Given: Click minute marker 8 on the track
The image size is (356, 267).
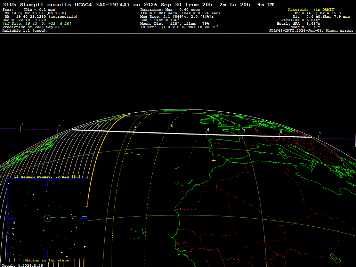Looking at the screenshot, I should (281, 132).
